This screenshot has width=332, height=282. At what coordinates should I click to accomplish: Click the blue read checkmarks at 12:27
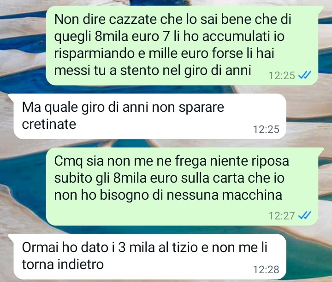[305, 215]
